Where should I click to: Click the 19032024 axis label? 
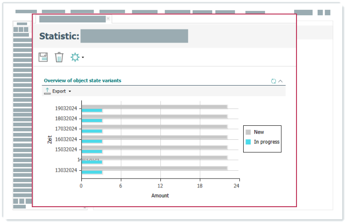point(66,108)
